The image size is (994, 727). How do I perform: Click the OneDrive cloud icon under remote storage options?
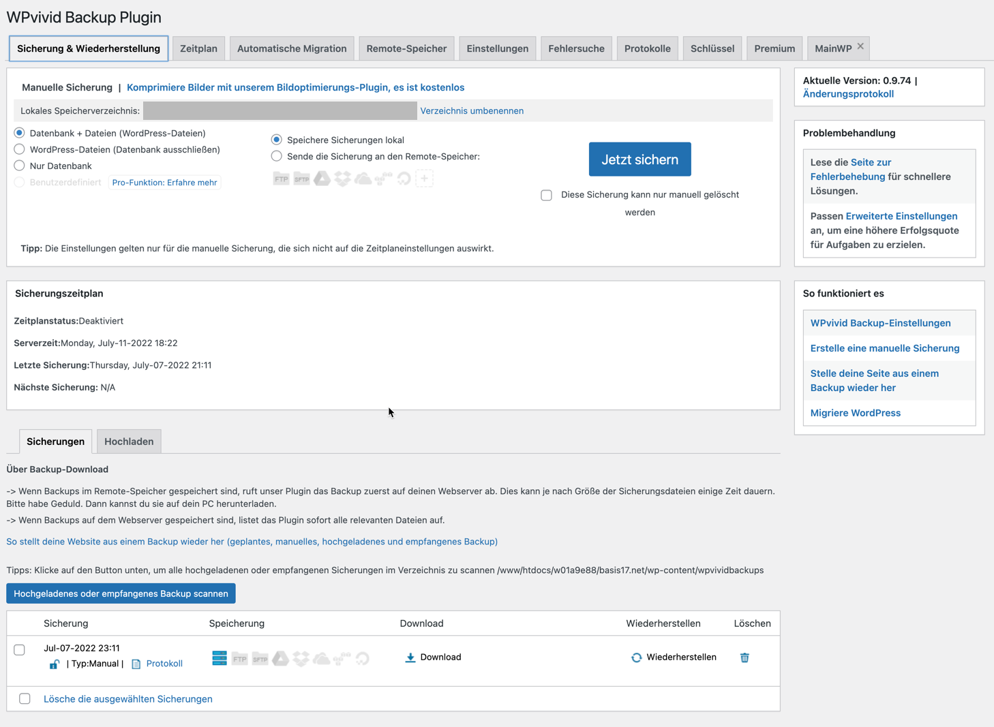point(363,179)
